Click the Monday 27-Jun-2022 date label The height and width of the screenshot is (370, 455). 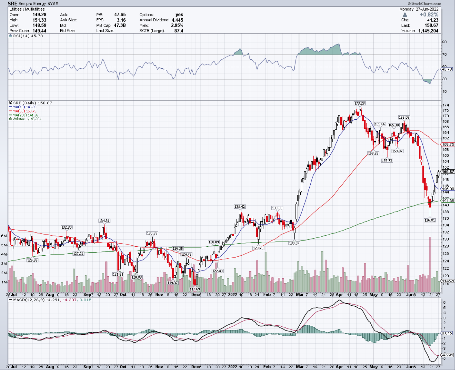419,9
